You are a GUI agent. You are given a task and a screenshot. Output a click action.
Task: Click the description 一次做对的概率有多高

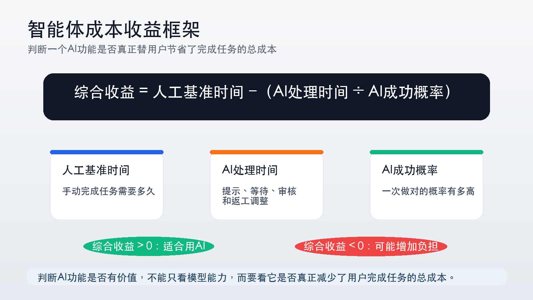click(428, 191)
